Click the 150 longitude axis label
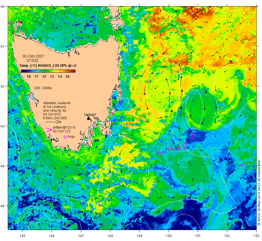The height and width of the screenshot is (241, 262). tap(169, 236)
